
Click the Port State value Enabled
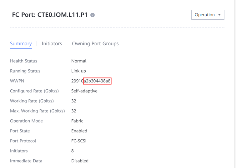point(79,131)
